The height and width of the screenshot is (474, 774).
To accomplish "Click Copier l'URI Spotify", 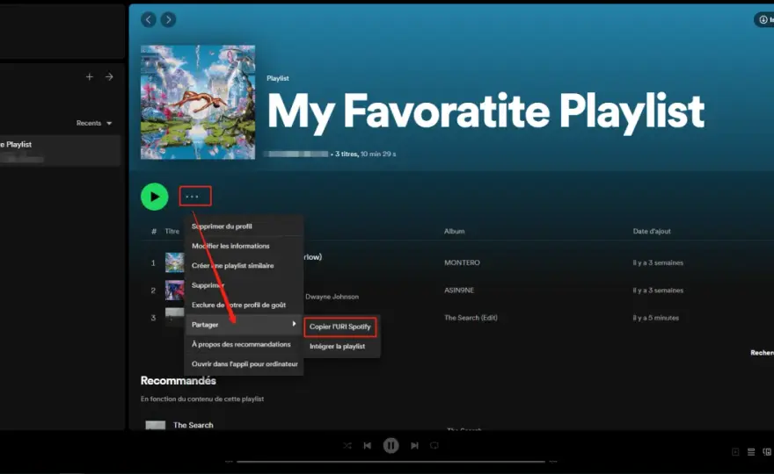I will (340, 327).
